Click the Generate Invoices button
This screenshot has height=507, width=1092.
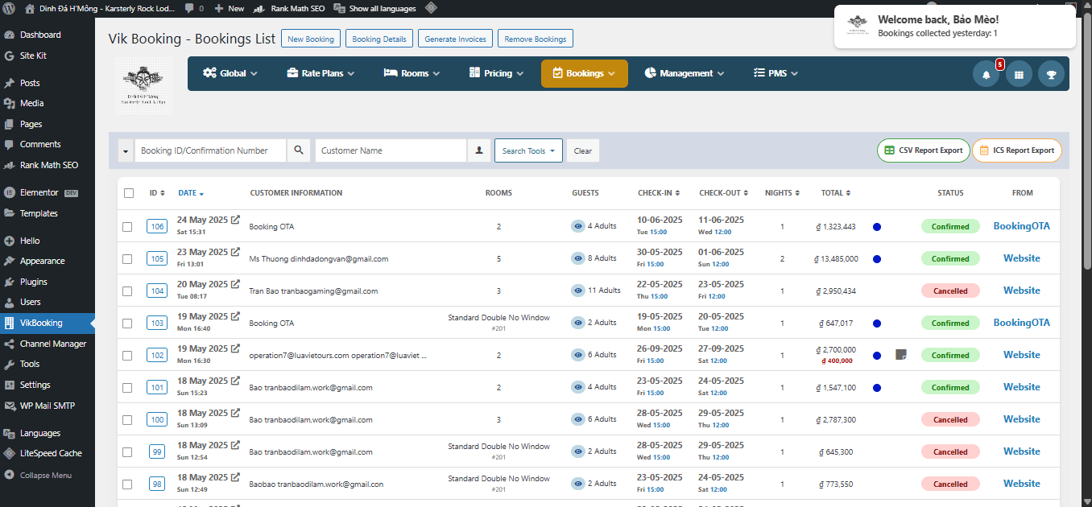[x=456, y=39]
